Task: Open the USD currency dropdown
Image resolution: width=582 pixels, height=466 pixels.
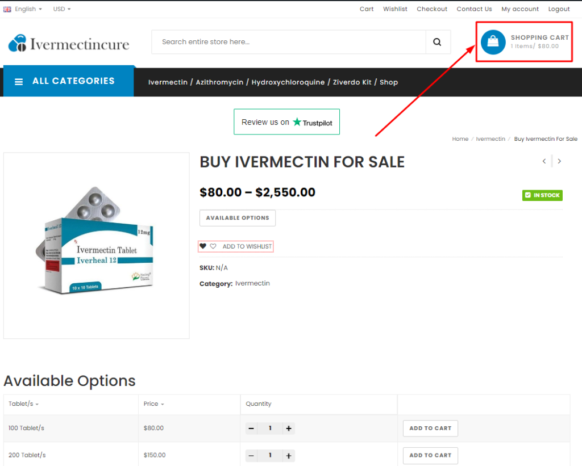Action: 61,9
